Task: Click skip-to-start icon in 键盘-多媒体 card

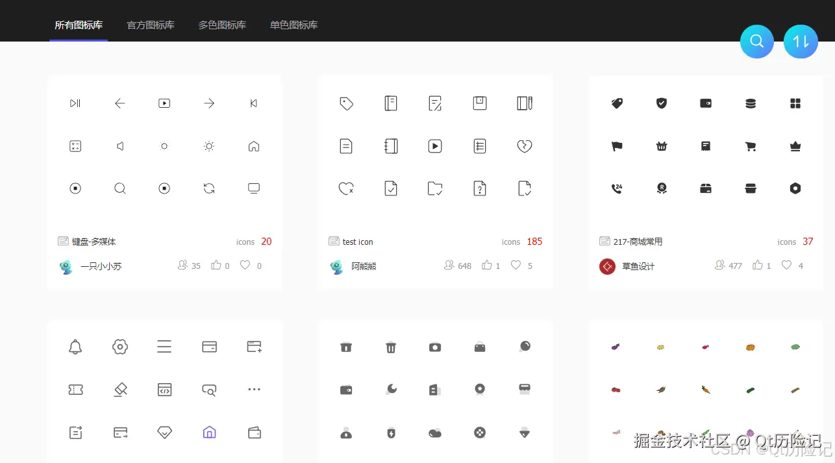Action: (x=254, y=103)
